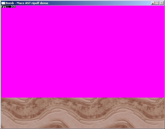Click the 'Bomb - Mace AST ripoff demo' title
Viewport: 165px width, 129px height.
point(27,3)
